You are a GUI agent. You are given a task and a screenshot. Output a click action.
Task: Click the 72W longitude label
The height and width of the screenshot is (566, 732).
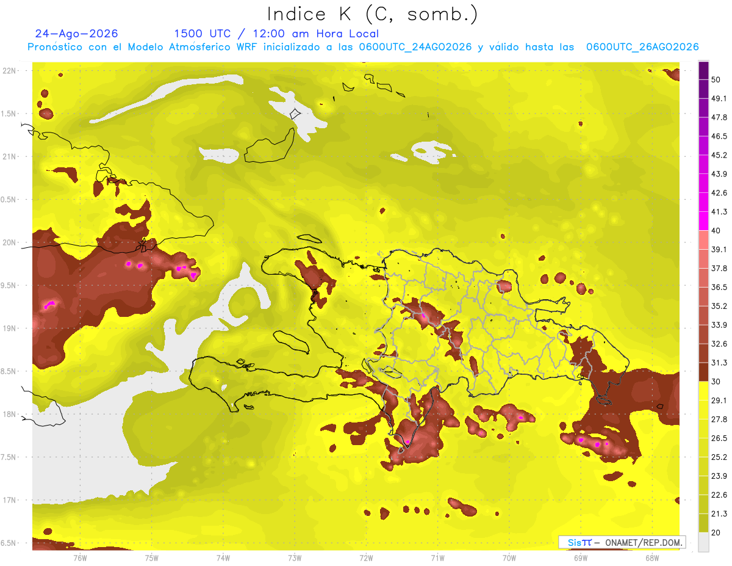coord(366,557)
